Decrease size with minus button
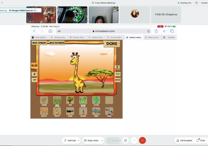Viewport: 208px width, 146px height. (34, 80)
